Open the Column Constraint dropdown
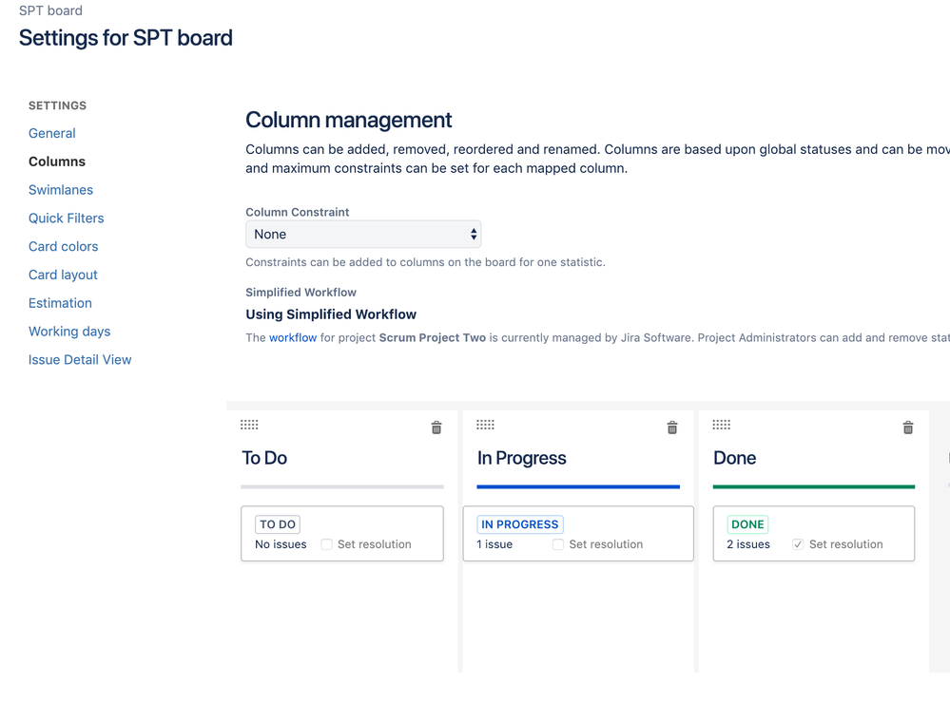 [363, 234]
